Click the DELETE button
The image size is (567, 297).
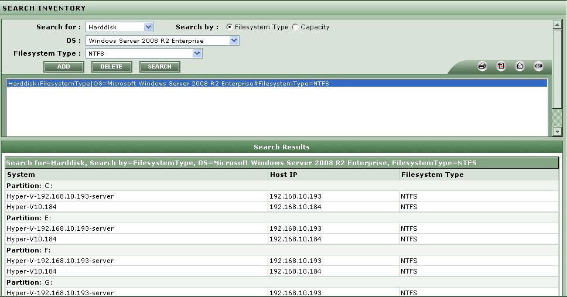click(x=111, y=67)
